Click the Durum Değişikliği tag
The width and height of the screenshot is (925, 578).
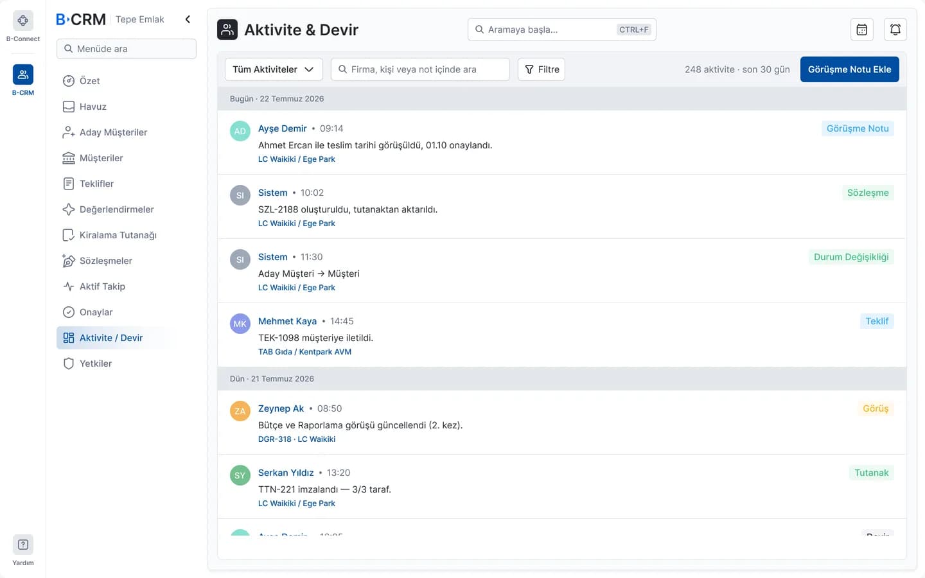tap(851, 257)
